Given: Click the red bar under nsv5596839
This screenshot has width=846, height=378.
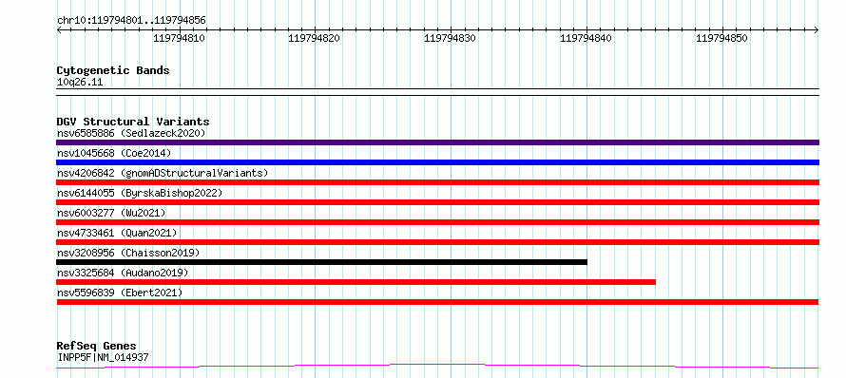Looking at the screenshot, I should (437, 302).
